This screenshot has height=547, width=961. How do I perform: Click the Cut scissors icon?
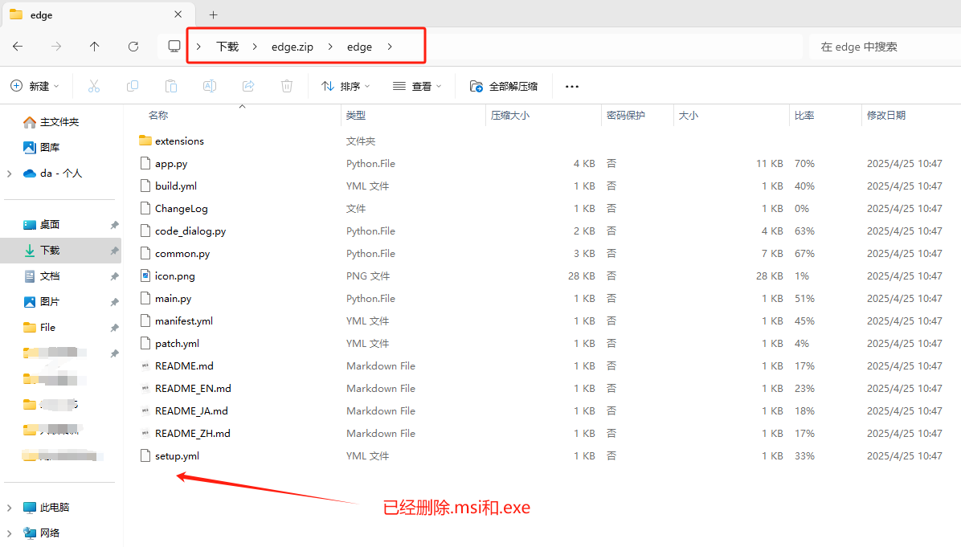[94, 87]
